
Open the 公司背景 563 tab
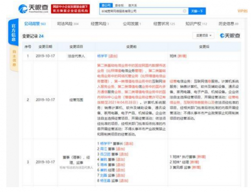[35, 24]
